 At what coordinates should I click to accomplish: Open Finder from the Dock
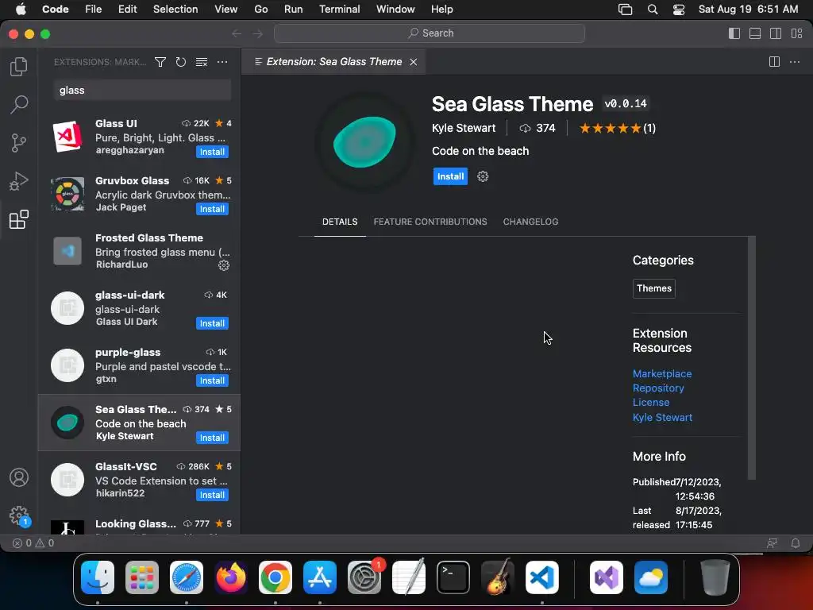tap(98, 577)
